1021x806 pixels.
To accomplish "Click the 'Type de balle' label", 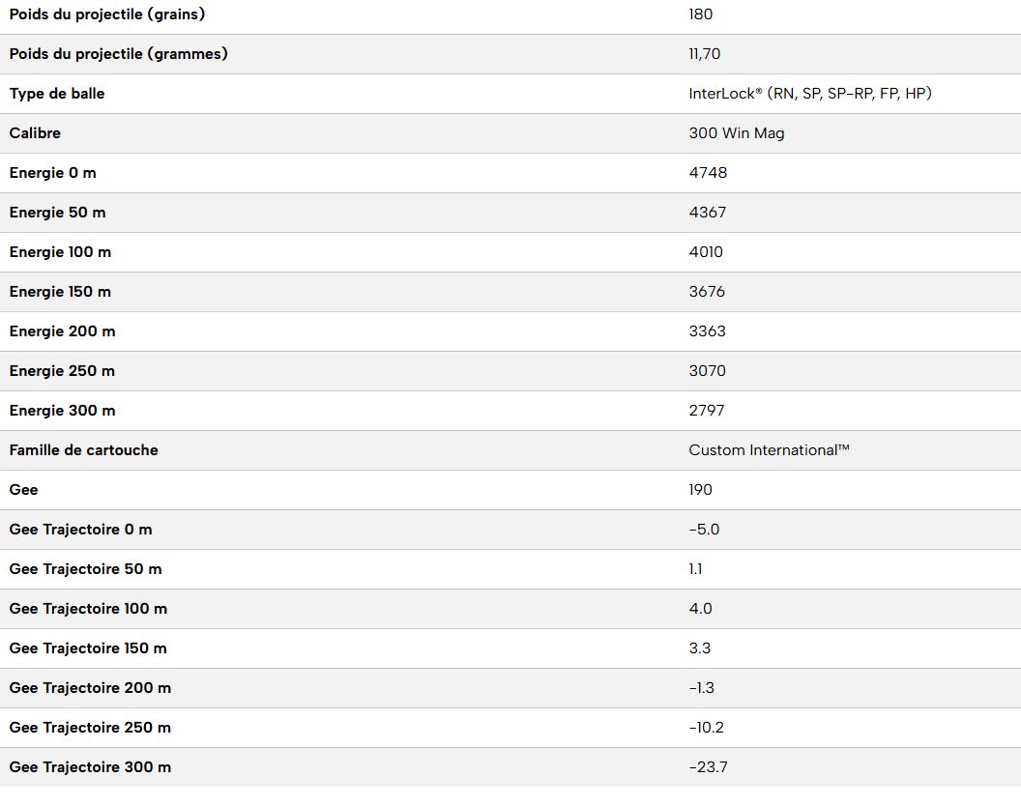I will pyautogui.click(x=57, y=94).
